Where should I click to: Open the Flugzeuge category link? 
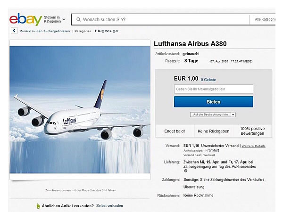[x=106, y=31]
